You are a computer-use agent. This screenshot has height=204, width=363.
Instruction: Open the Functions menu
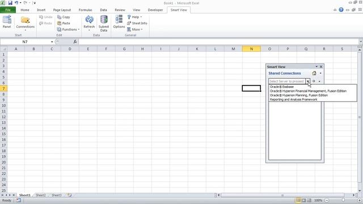pyautogui.click(x=68, y=29)
